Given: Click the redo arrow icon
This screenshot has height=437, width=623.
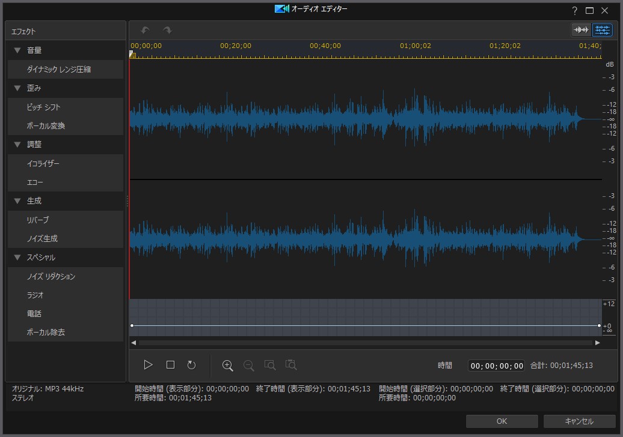Looking at the screenshot, I should point(167,30).
